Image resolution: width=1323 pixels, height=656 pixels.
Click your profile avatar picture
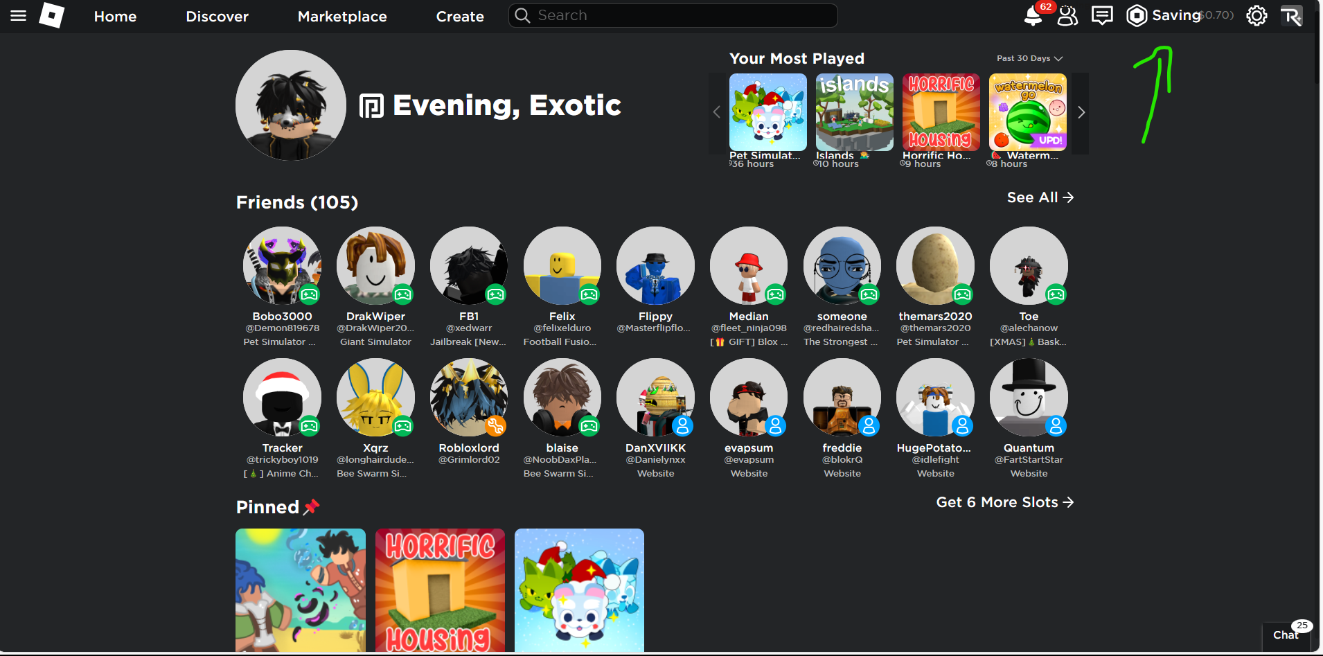pyautogui.click(x=291, y=105)
